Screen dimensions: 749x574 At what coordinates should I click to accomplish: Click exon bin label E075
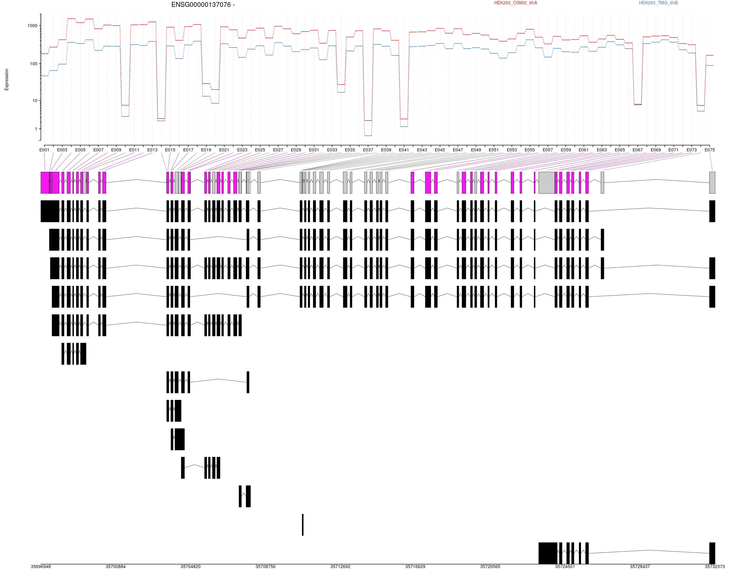click(709, 150)
